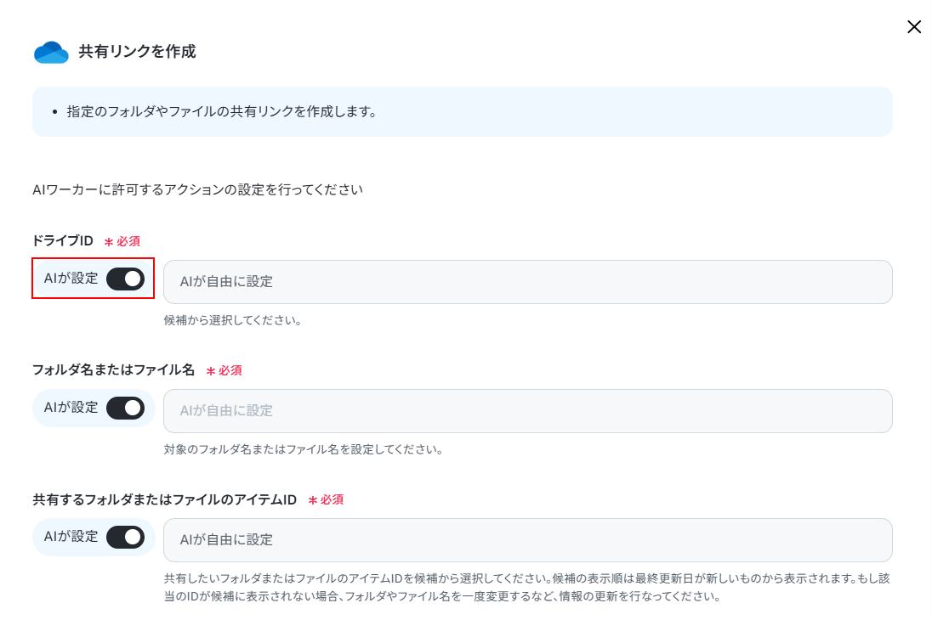
Task: Close the 共有リンクを作成 dialog with X
Action: point(913,26)
